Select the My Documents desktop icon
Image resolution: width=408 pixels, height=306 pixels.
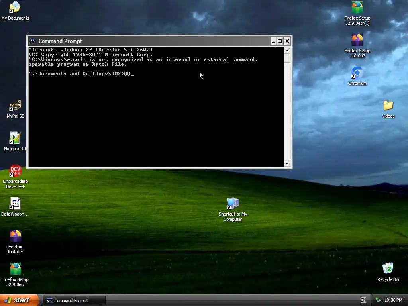pos(15,10)
